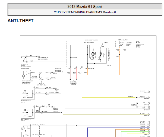The width and height of the screenshot is (164, 137).
Task: Click the "HOT AT ALL TIMES" label
Action: 123,40
